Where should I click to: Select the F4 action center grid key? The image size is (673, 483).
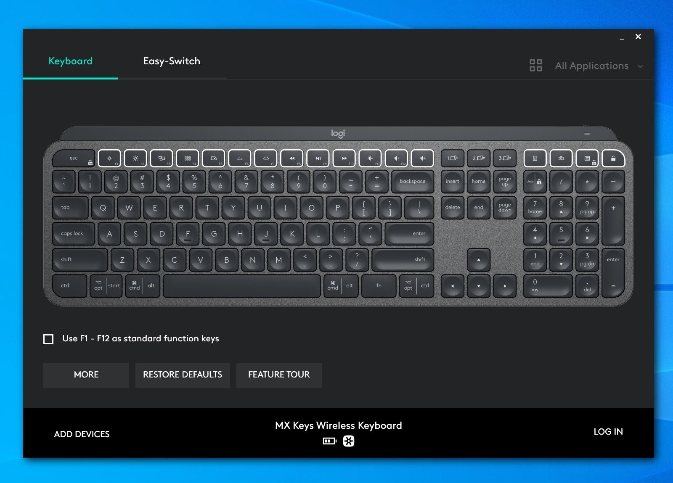188,158
